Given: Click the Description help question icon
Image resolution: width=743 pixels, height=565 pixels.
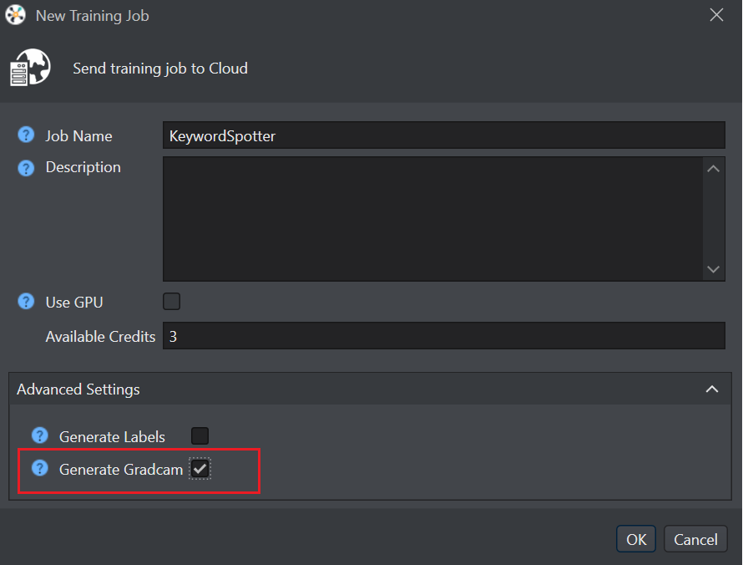Looking at the screenshot, I should tap(26, 167).
